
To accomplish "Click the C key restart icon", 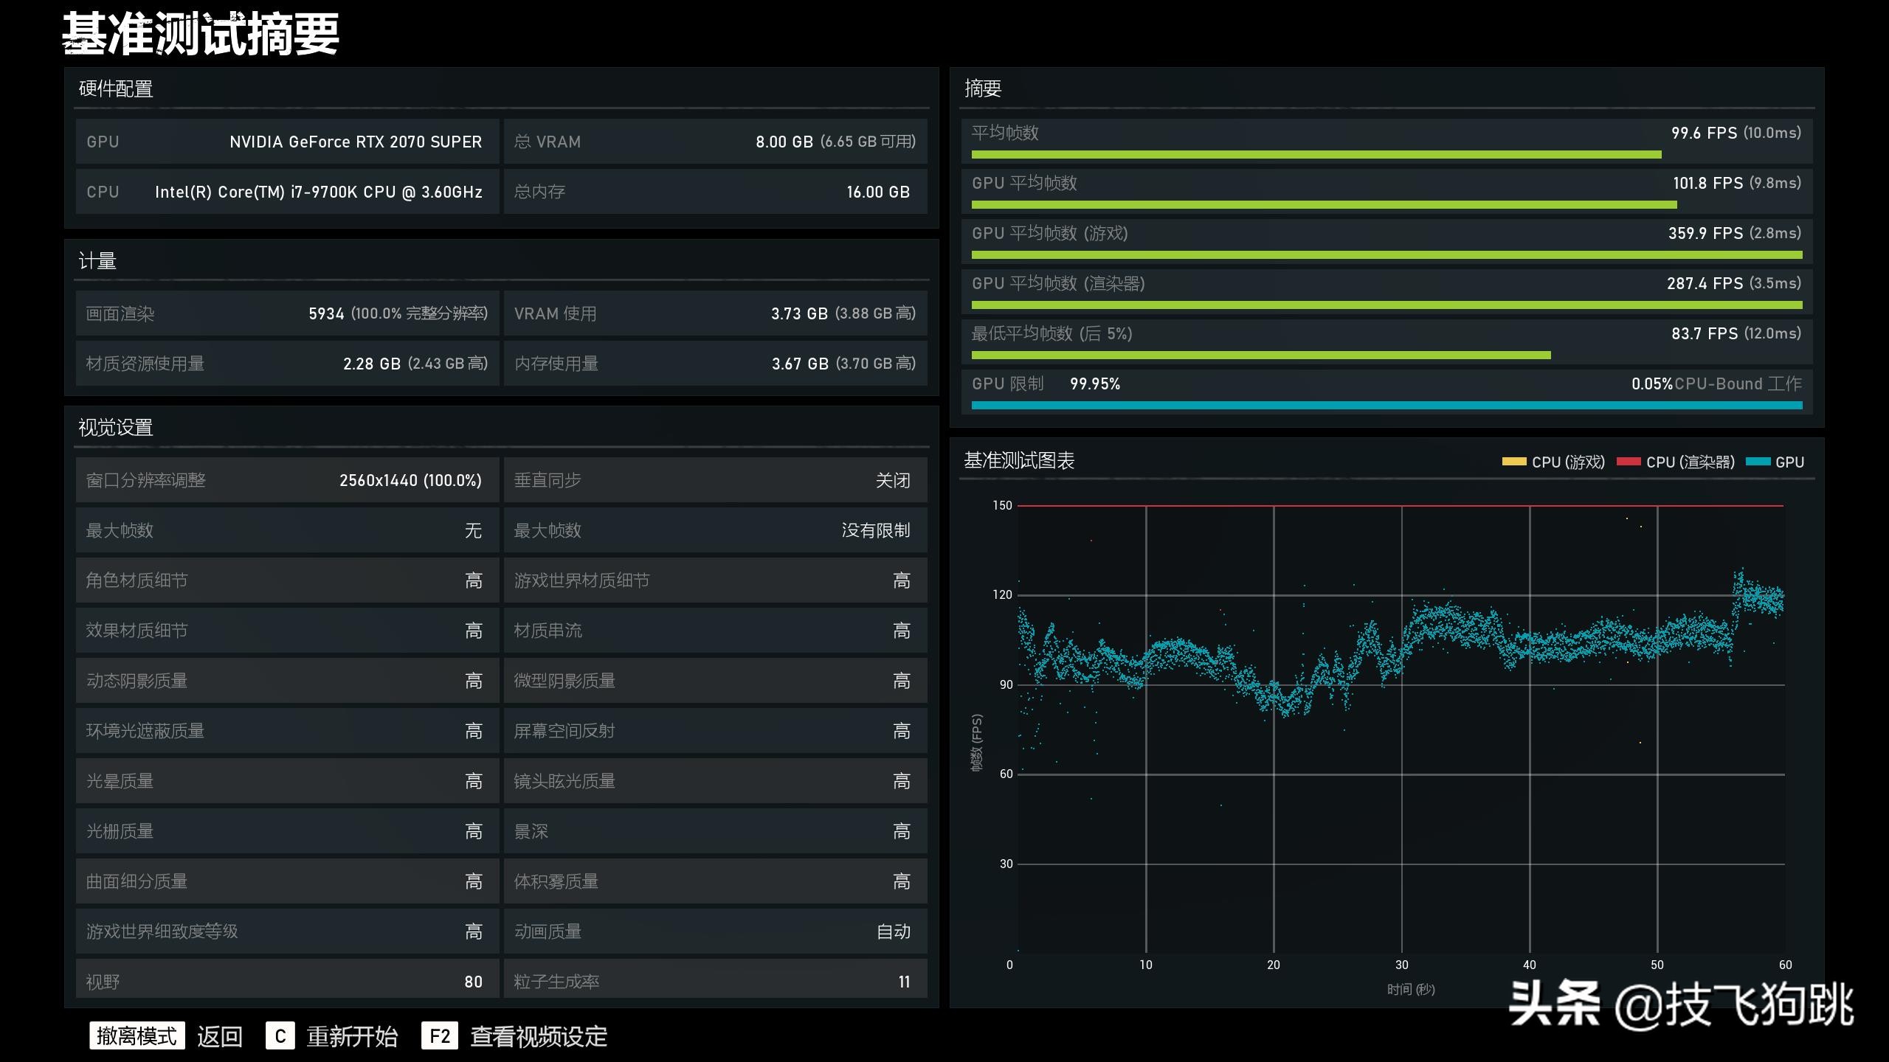I will click(x=280, y=1036).
